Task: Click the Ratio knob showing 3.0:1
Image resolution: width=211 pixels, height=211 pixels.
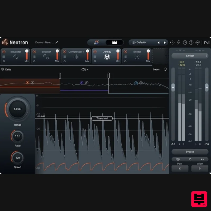Action: pos(17,136)
